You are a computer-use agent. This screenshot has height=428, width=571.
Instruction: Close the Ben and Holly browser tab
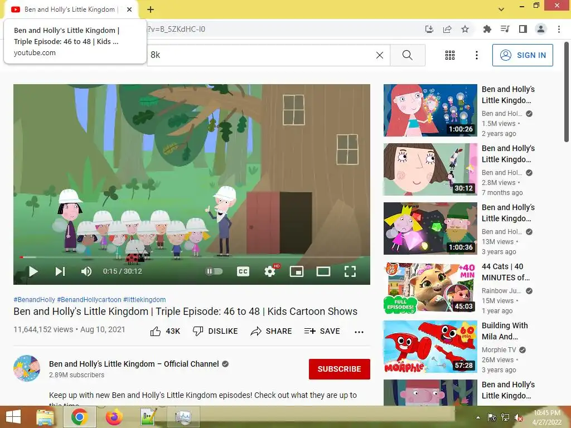[129, 9]
